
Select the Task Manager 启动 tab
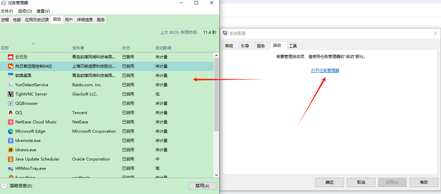pyautogui.click(x=57, y=20)
